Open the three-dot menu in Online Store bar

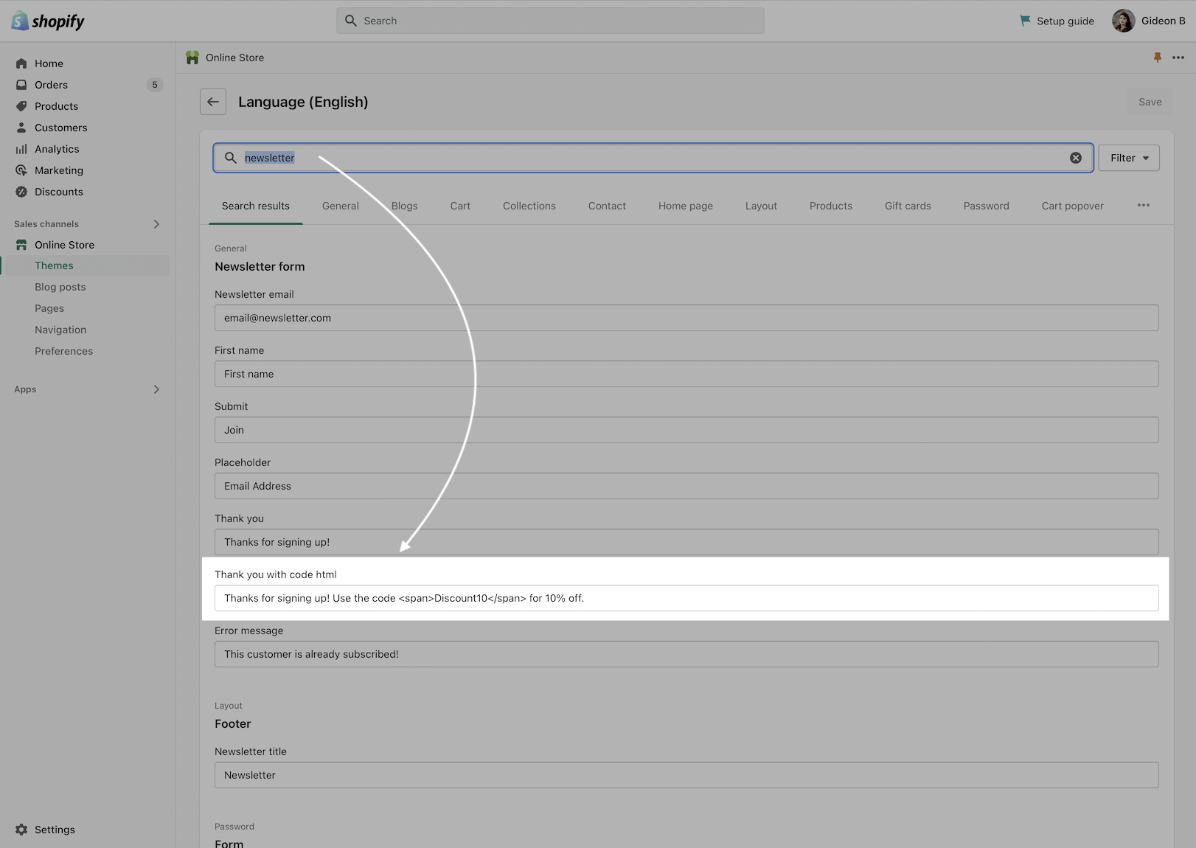click(x=1178, y=58)
